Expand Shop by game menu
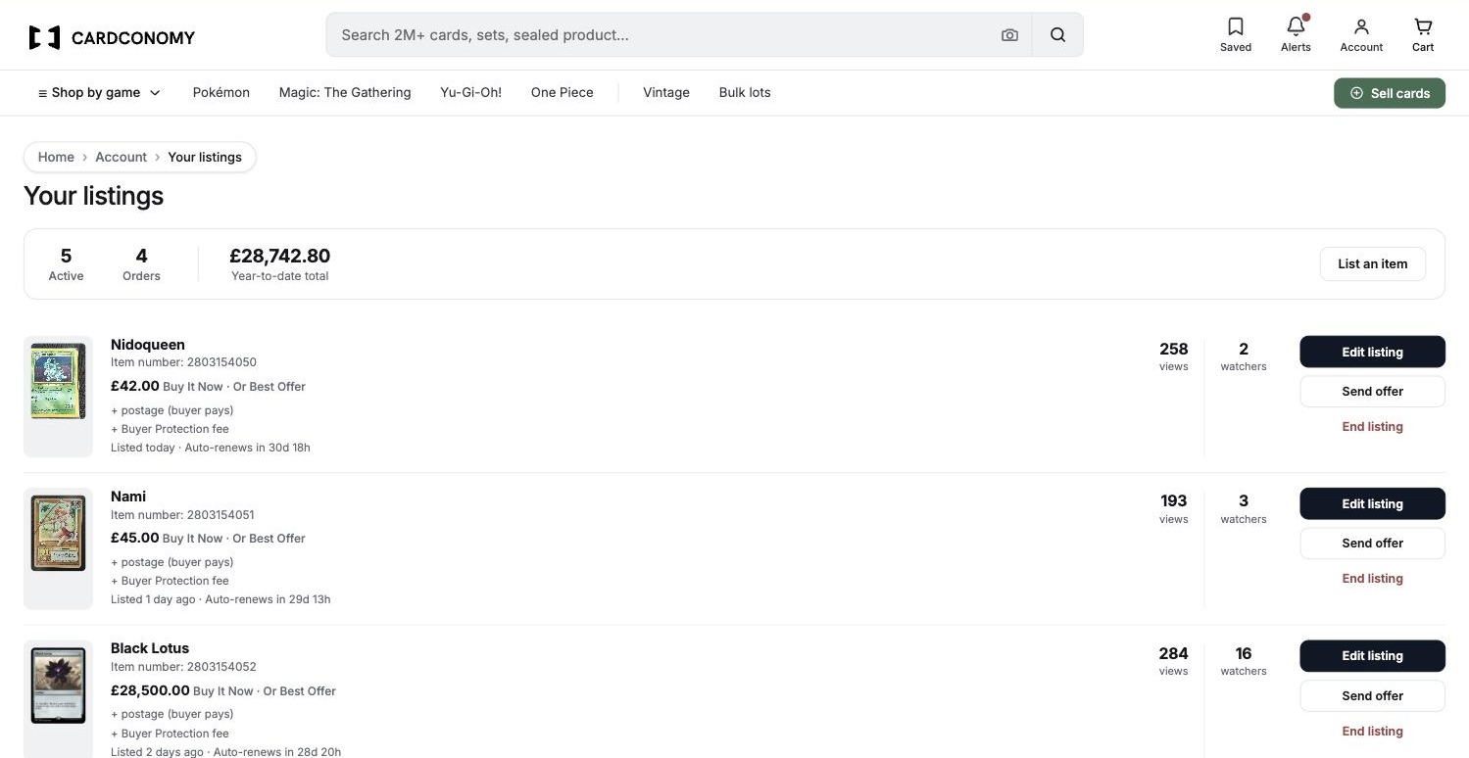The image size is (1469, 758). [99, 92]
